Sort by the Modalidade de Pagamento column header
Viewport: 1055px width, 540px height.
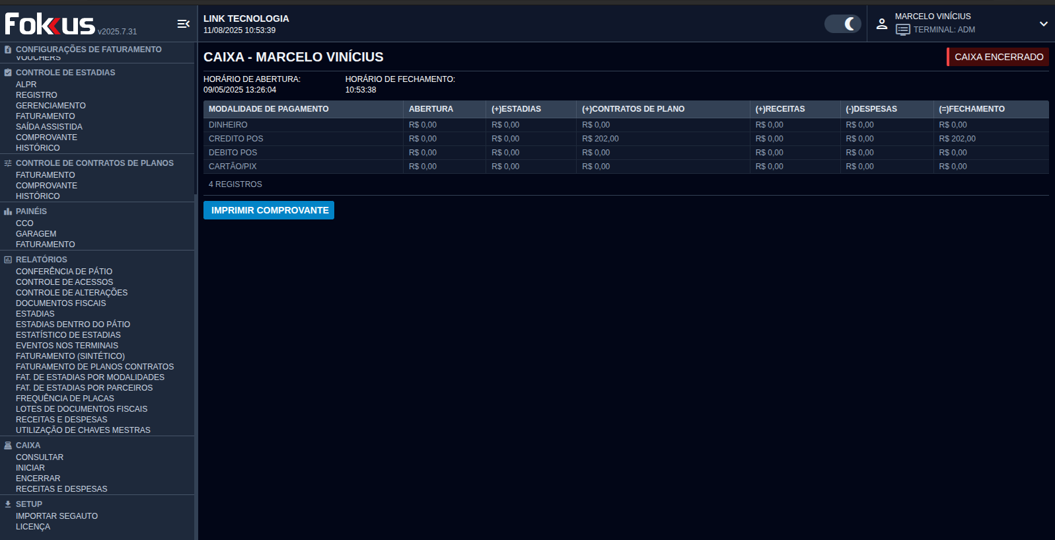pos(268,109)
